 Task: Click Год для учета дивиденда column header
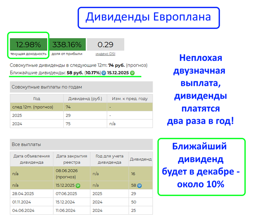(x=109, y=159)
